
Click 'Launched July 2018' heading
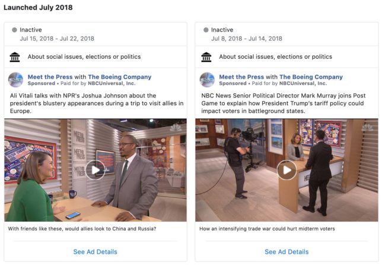[38, 7]
